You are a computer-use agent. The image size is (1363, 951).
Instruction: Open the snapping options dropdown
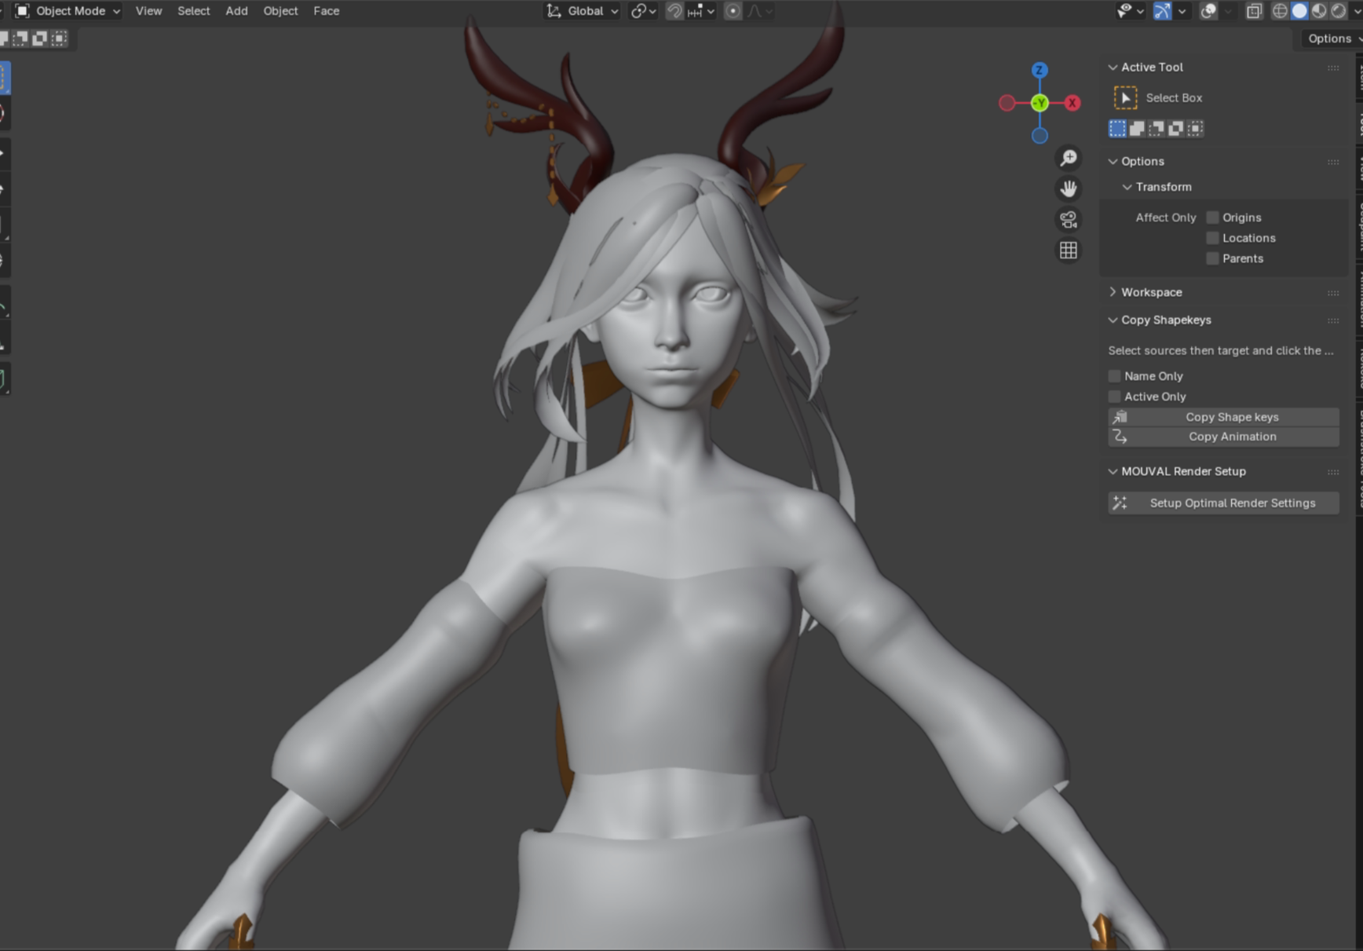(701, 11)
